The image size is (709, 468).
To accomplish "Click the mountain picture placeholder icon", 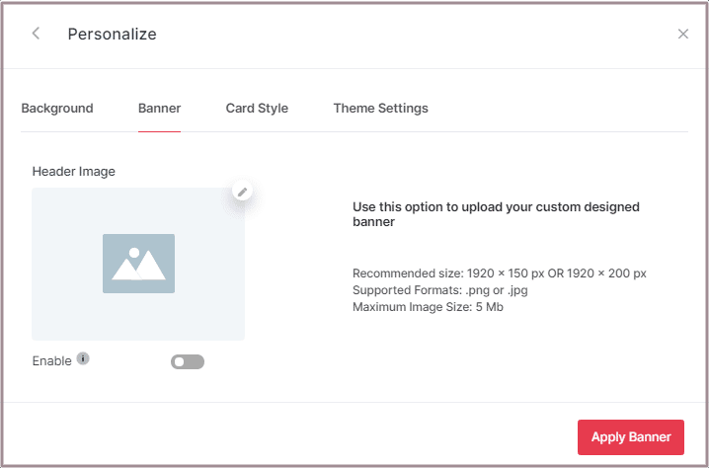I will [138, 264].
